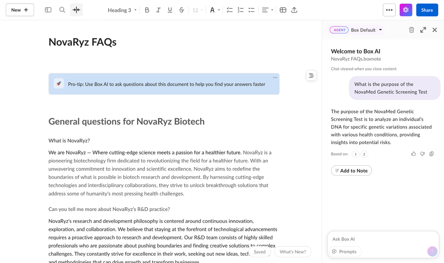This screenshot has width=444, height=263.
Task: Apply italic formatting
Action: [158, 10]
